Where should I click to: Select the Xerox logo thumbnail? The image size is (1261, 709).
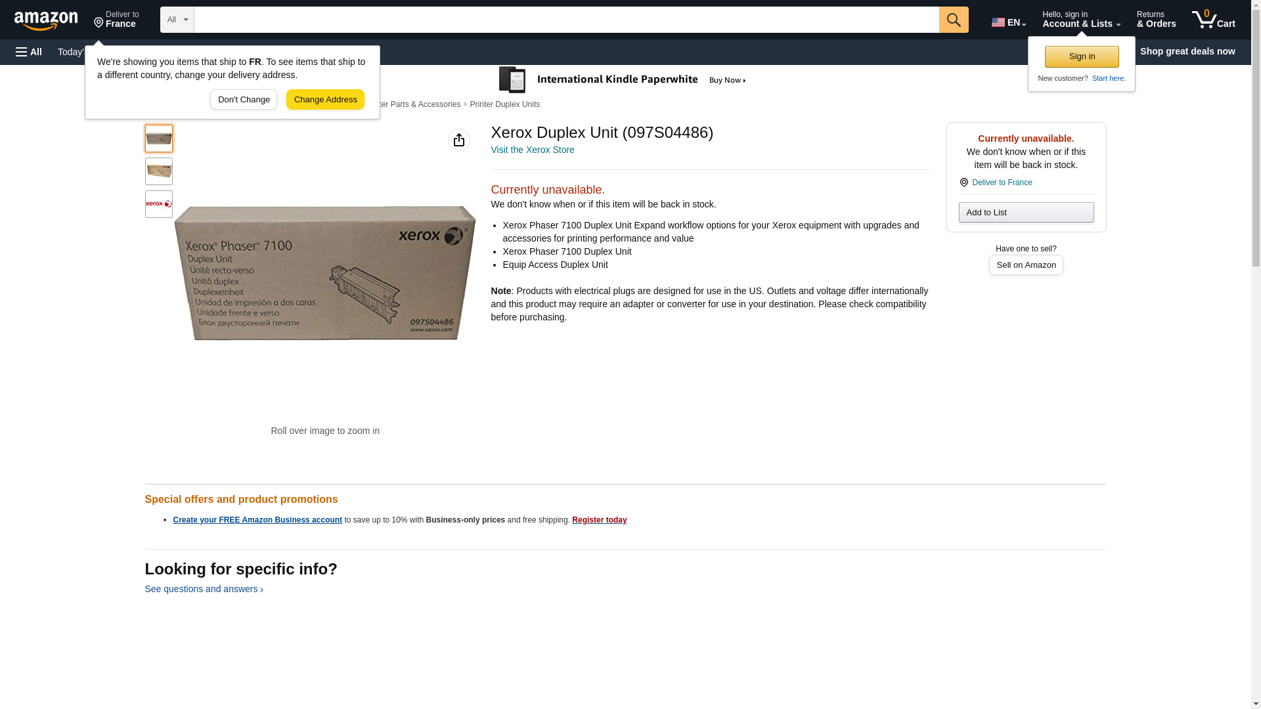[159, 204]
